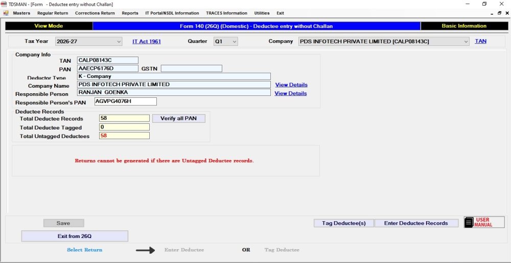Screen dimensions: 511x263
Task: Open the TRACES Information menu
Action: pyautogui.click(x=226, y=13)
